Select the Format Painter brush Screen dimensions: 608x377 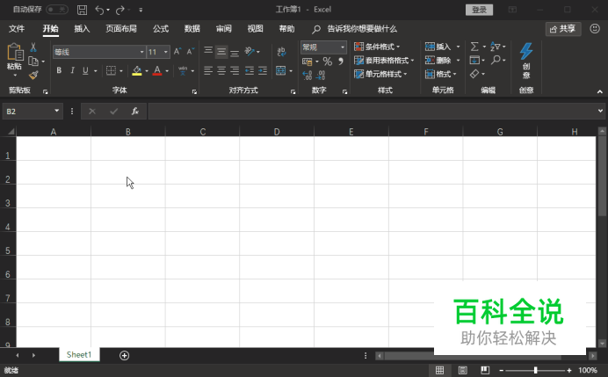point(33,75)
